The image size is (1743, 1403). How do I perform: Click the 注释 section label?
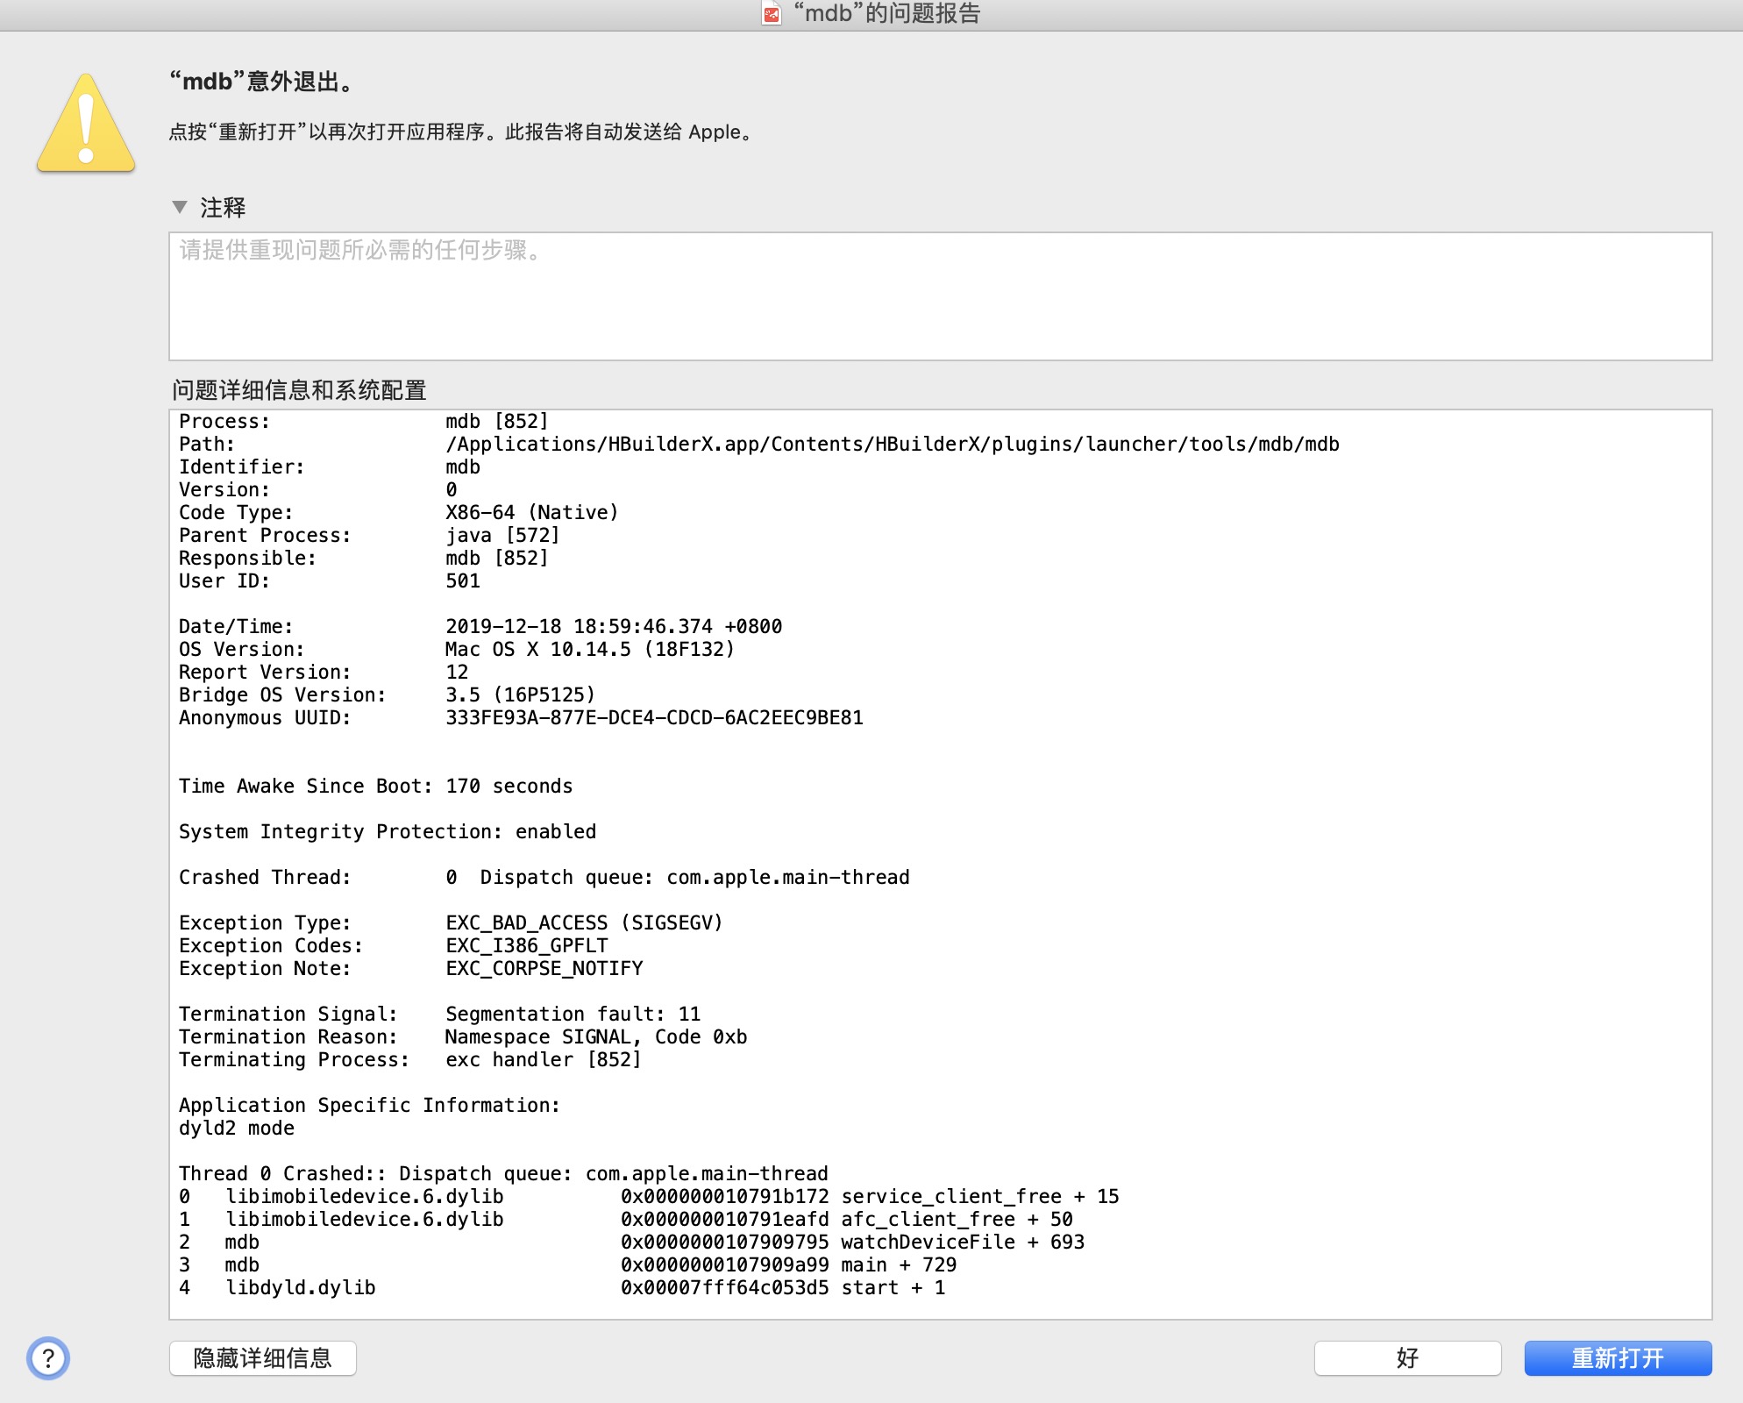tap(223, 208)
